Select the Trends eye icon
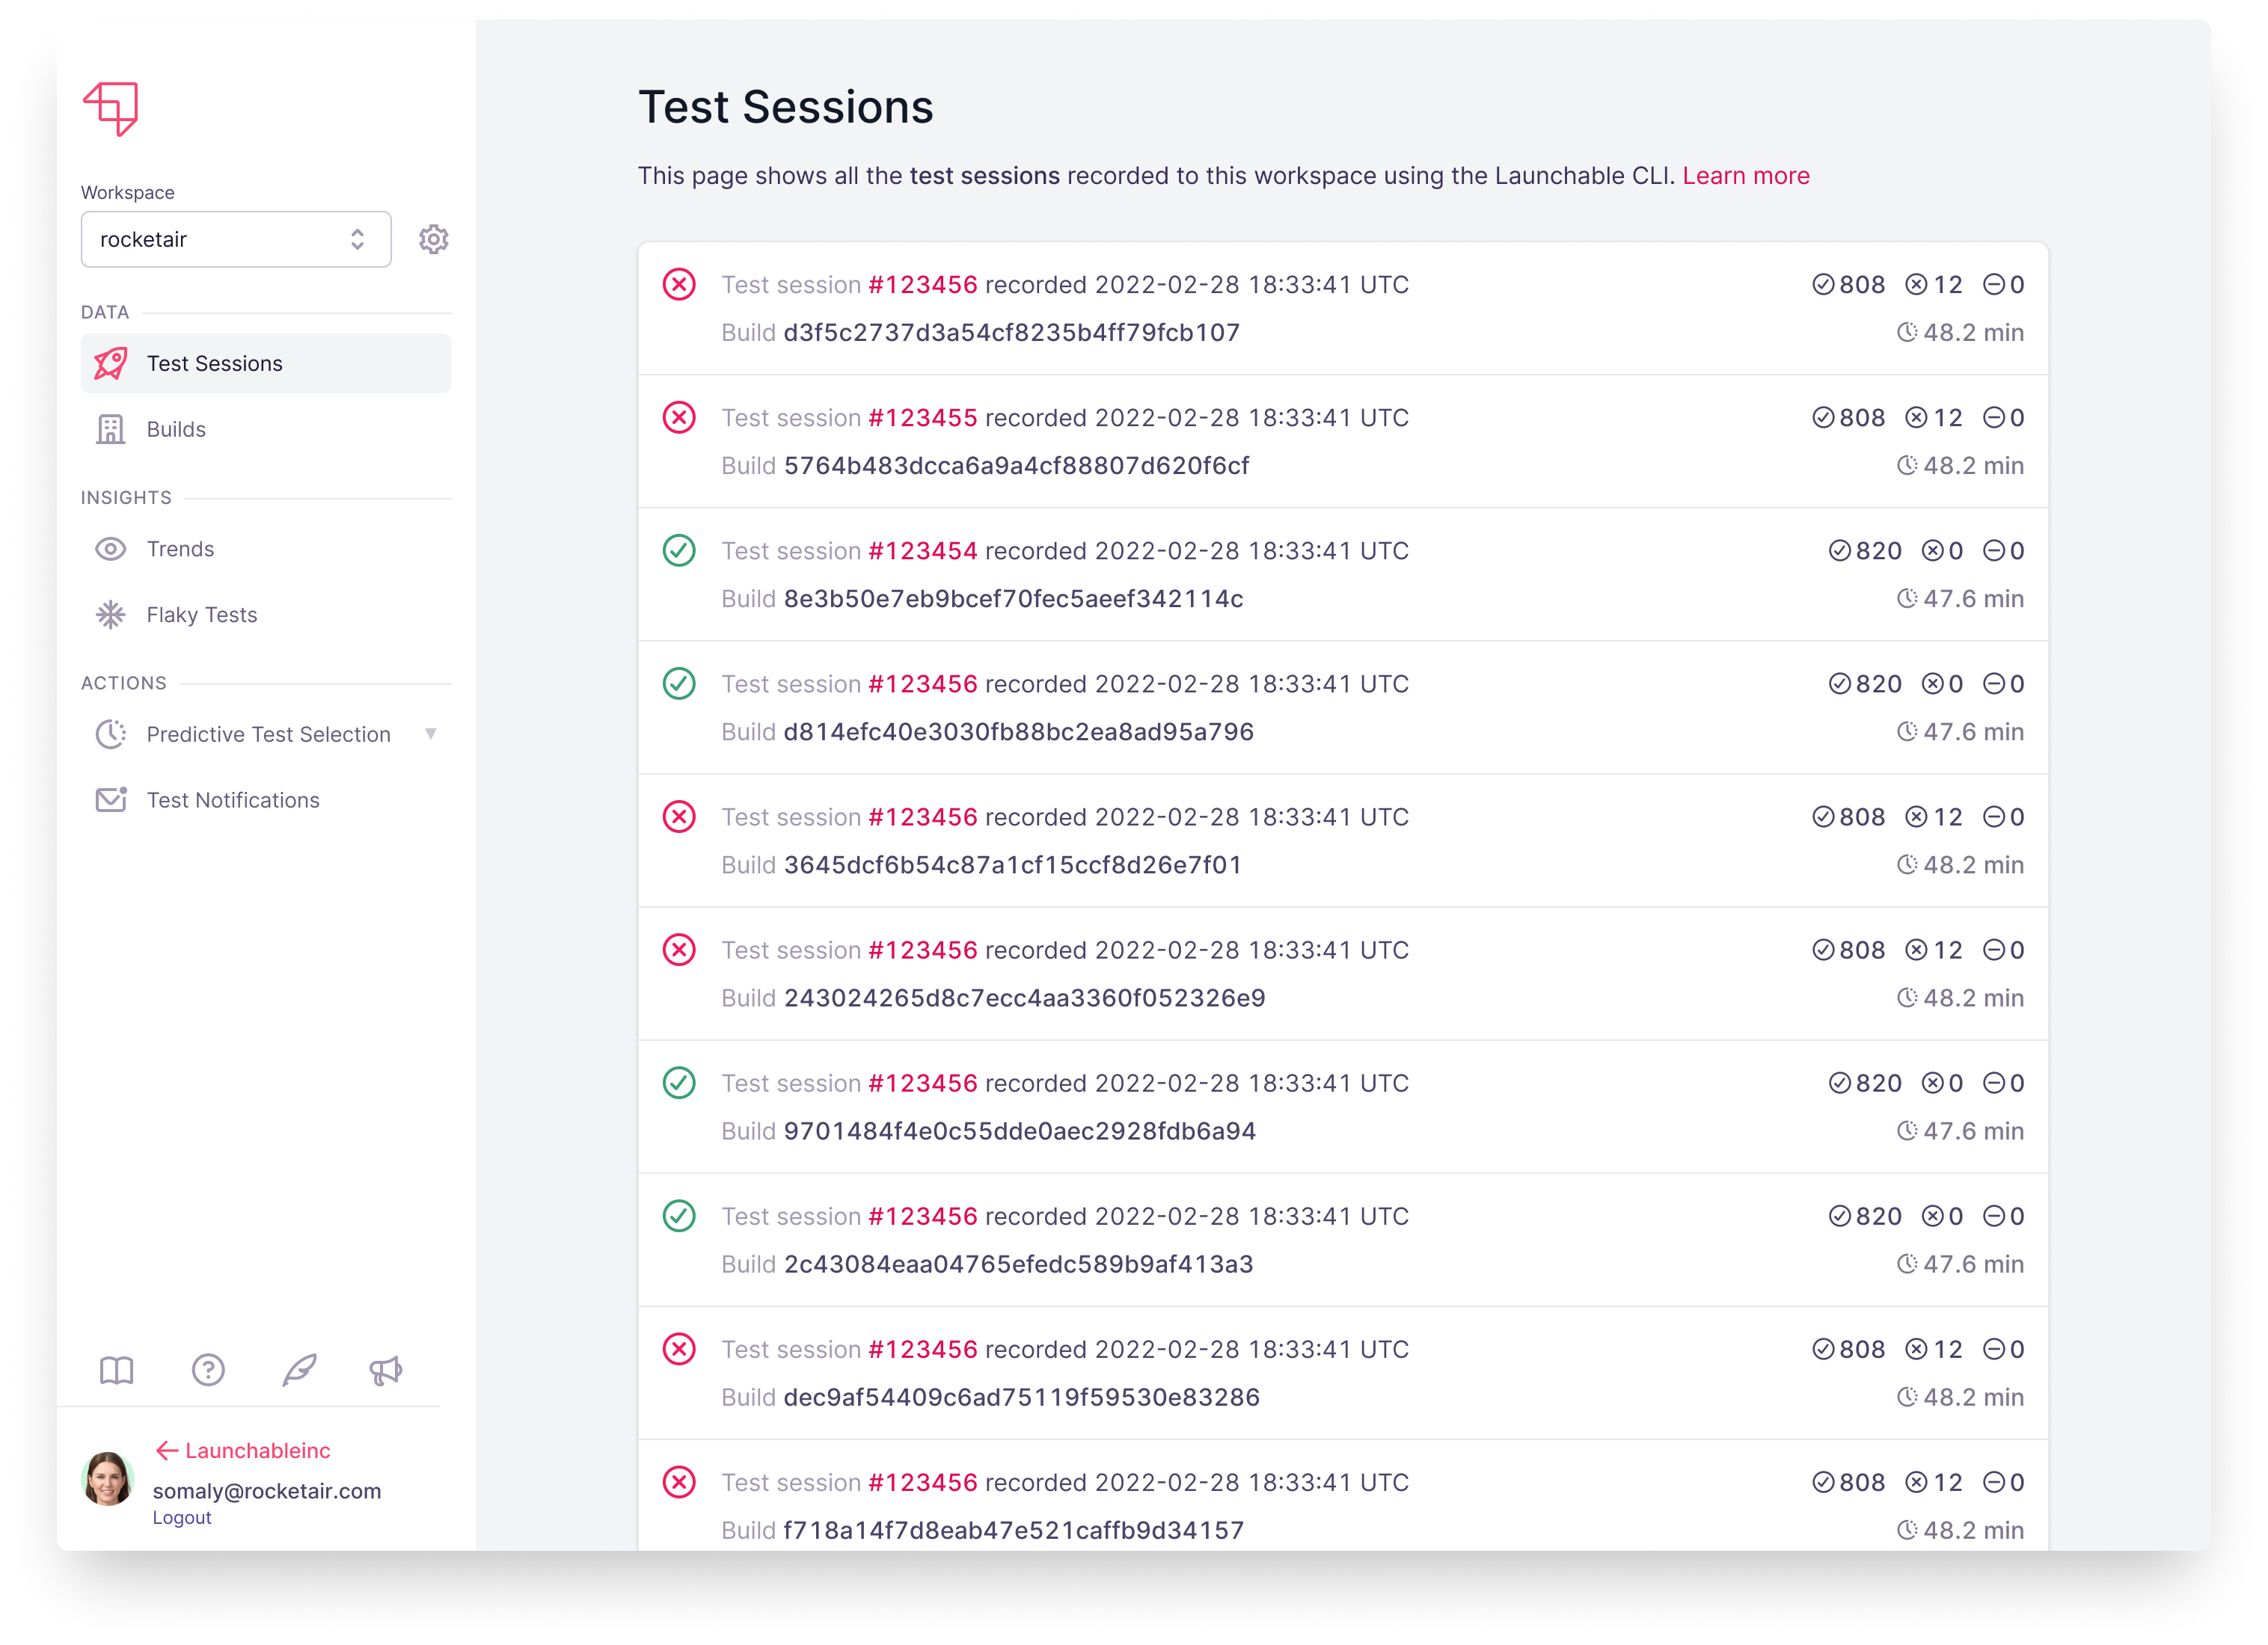The width and height of the screenshot is (2268, 1645). [x=110, y=549]
